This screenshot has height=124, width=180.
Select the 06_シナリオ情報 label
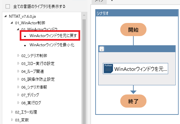tap(34, 87)
